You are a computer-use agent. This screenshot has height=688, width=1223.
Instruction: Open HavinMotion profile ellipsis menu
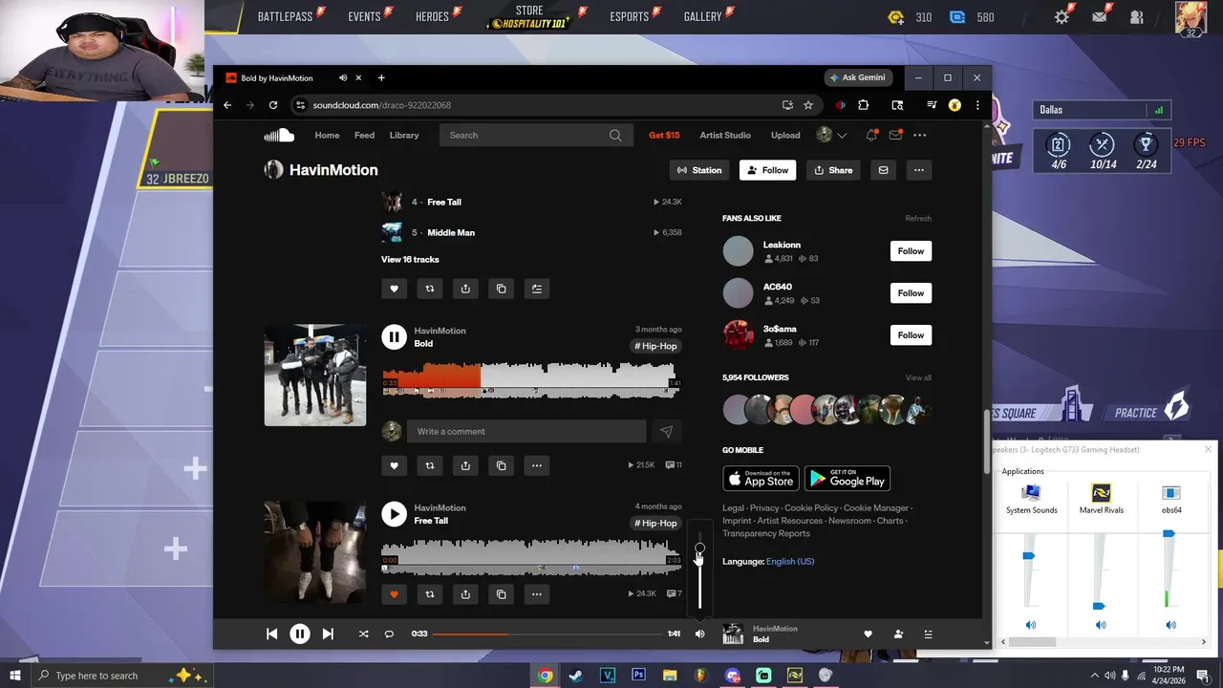click(x=918, y=170)
